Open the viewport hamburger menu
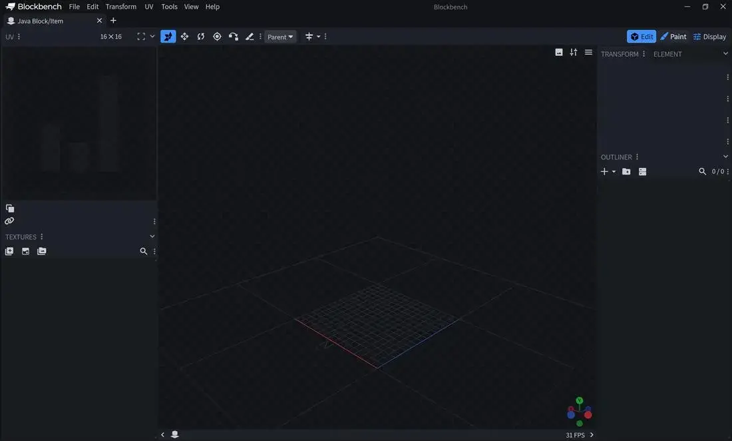The width and height of the screenshot is (732, 441). (589, 53)
